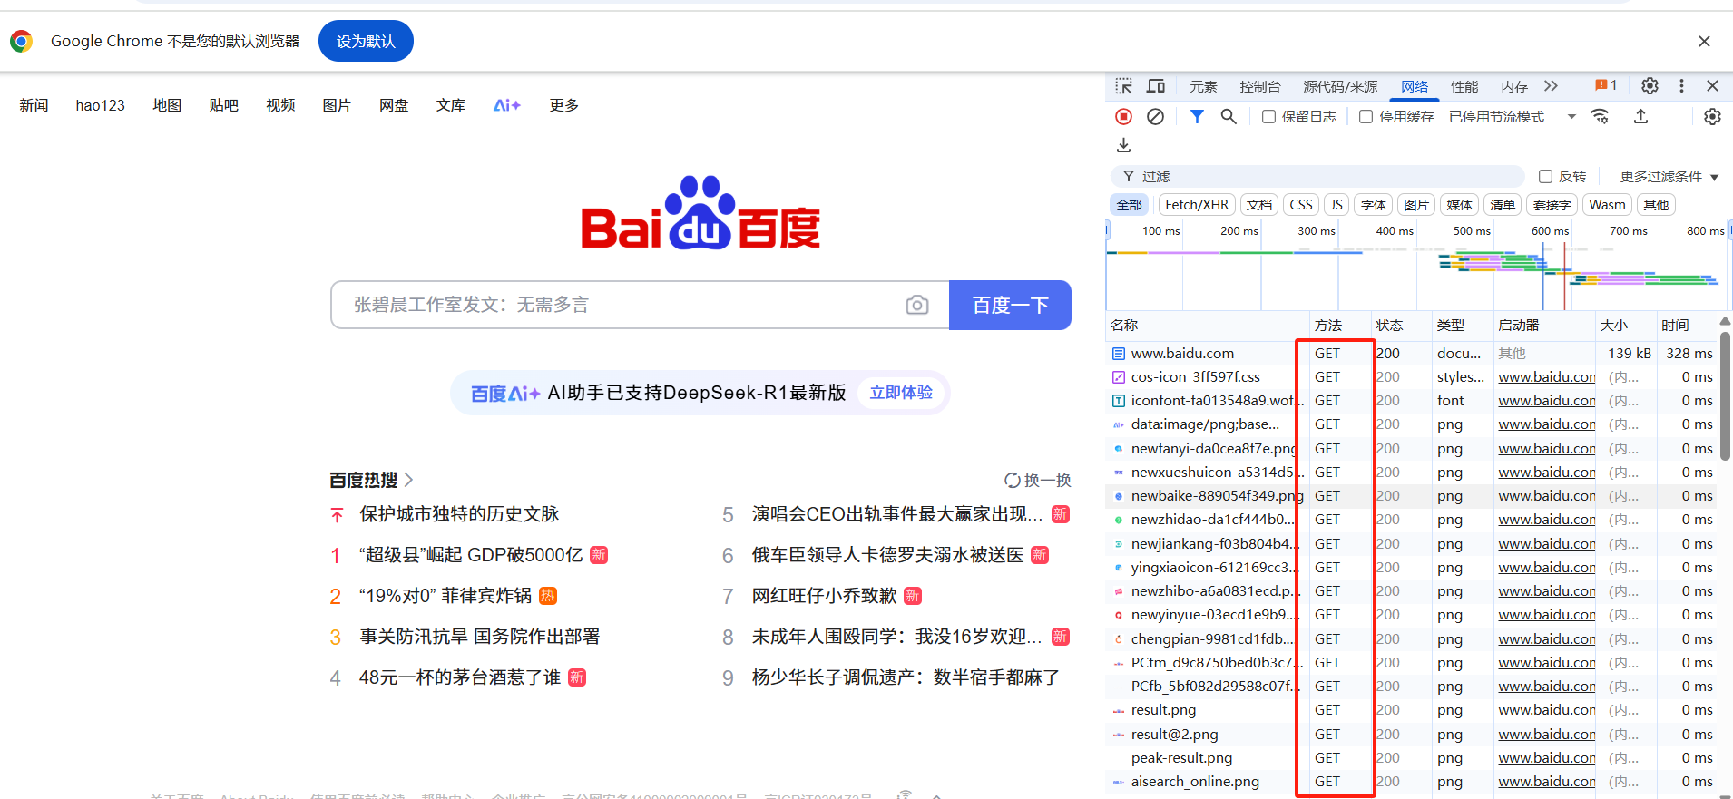Expand 百度热搜 chevron

tap(408, 480)
